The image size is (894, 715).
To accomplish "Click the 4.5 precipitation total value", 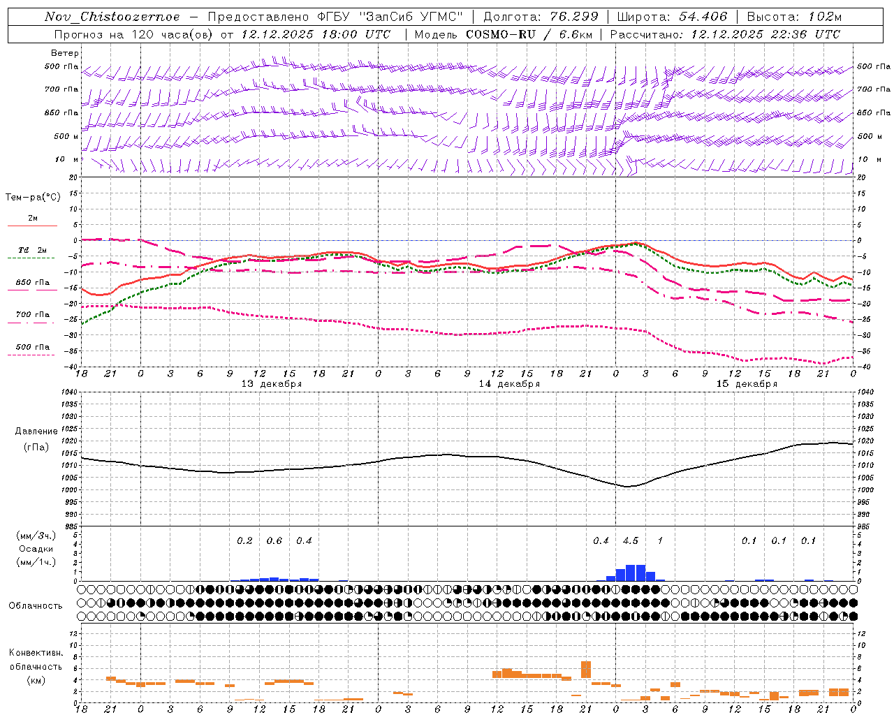I will coord(631,541).
